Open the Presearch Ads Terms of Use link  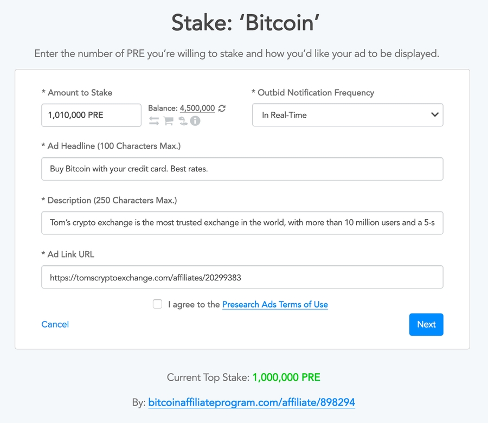pyautogui.click(x=275, y=304)
